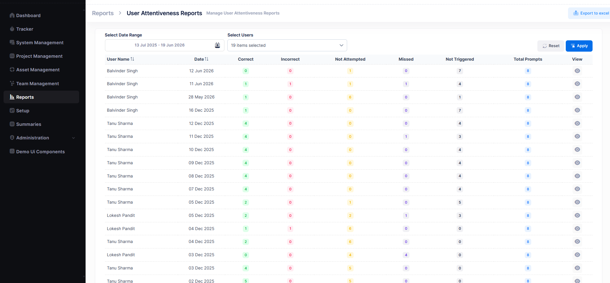The height and width of the screenshot is (283, 610).
Task: Click the Reports breadcrumb link
Action: [x=103, y=13]
